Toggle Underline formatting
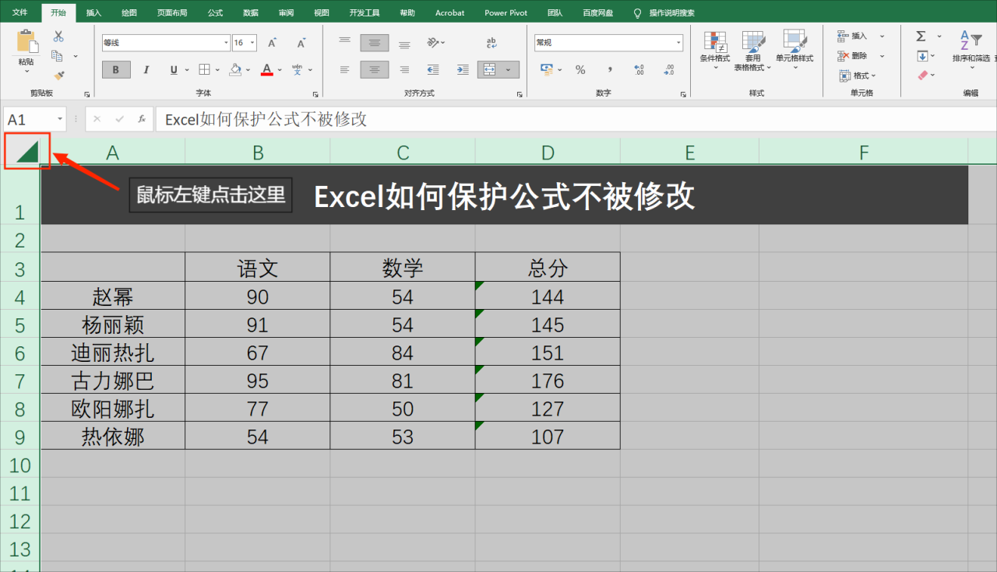 (x=174, y=70)
